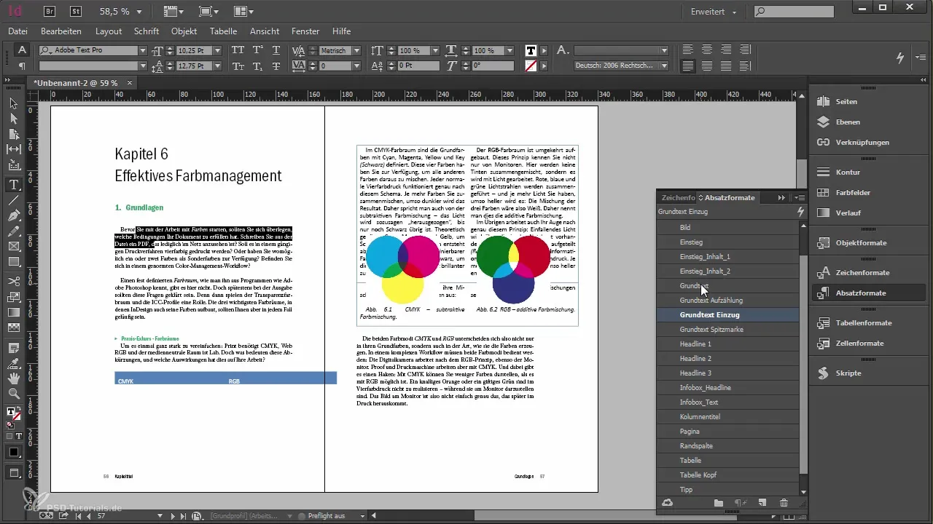Click the toolbox fill/stroke color swatch
Viewport: 933px width, 524px height.
click(x=12, y=413)
